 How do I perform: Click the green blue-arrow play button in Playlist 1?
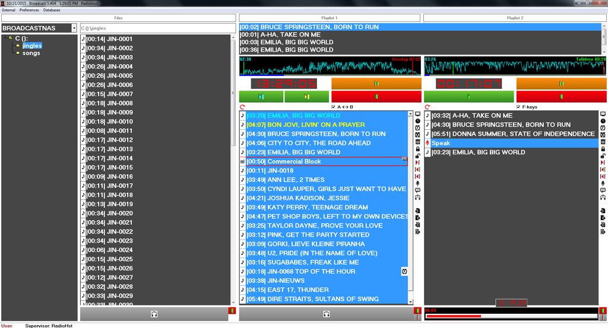coord(261,97)
